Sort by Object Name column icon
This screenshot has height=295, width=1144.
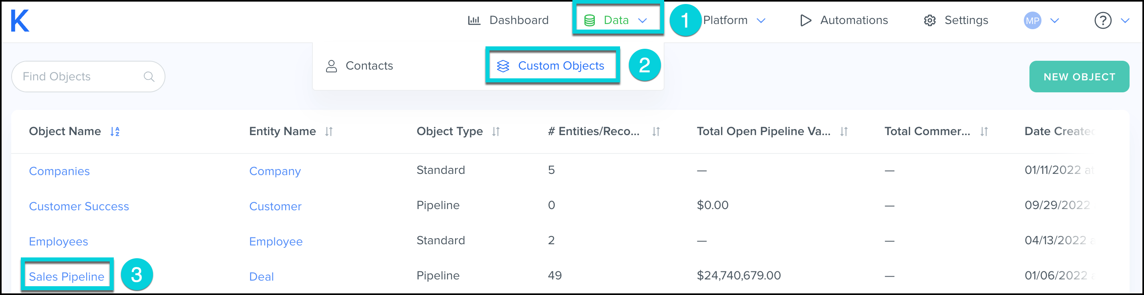(x=115, y=132)
